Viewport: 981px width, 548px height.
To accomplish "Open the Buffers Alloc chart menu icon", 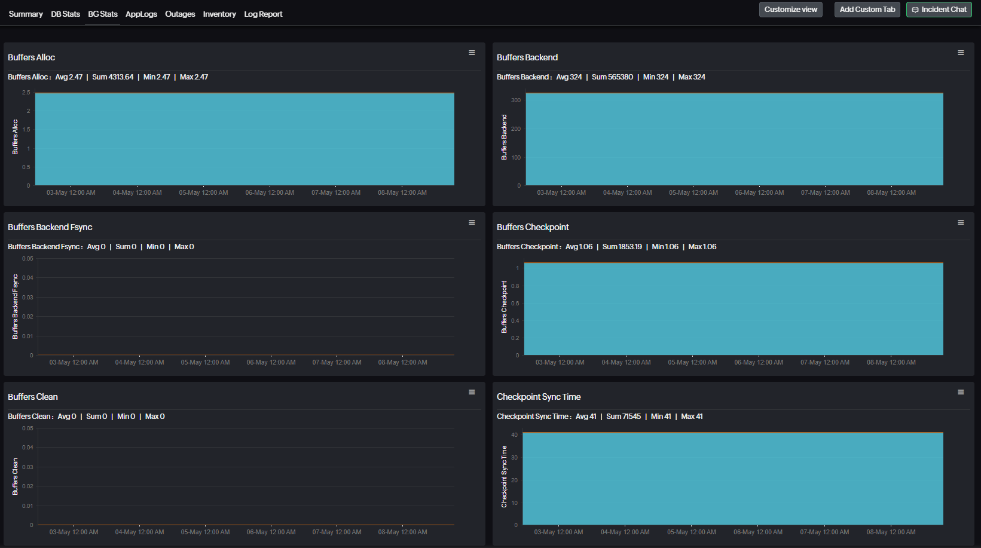I will click(472, 53).
